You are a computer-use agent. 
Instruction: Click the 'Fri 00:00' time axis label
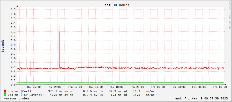pyautogui.click(x=158, y=87)
